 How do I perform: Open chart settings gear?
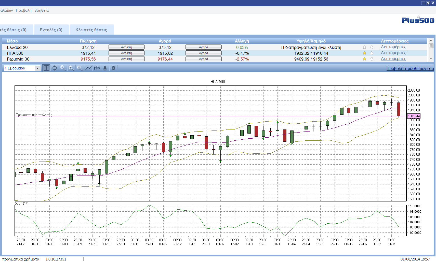113,68
